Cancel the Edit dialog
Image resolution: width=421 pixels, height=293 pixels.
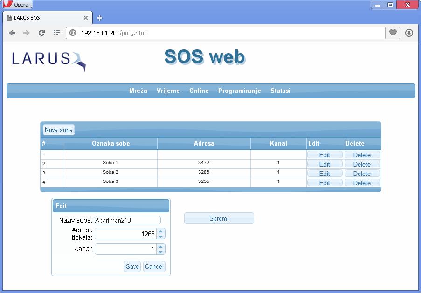click(x=154, y=266)
